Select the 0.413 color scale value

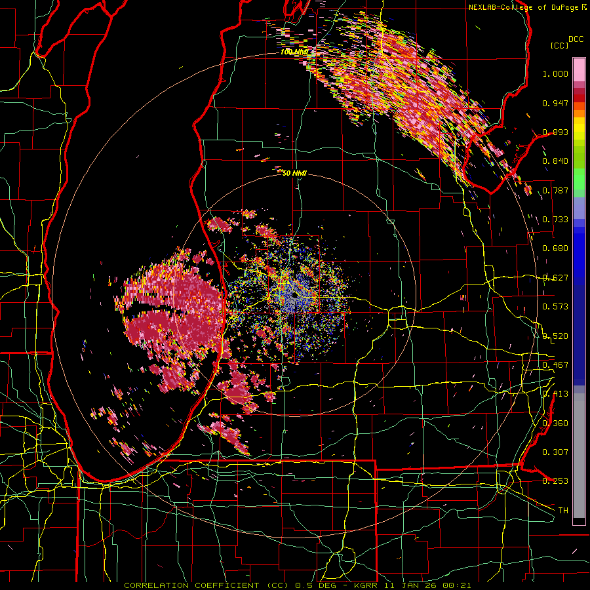(555, 394)
